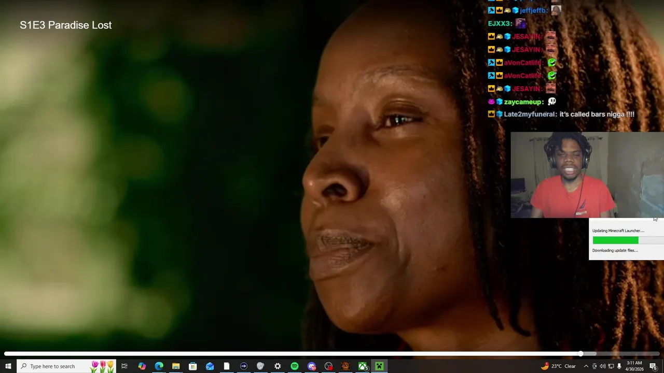Image resolution: width=664 pixels, height=373 pixels.
Task: Open the clock showing 3:11 AM
Action: click(x=634, y=366)
